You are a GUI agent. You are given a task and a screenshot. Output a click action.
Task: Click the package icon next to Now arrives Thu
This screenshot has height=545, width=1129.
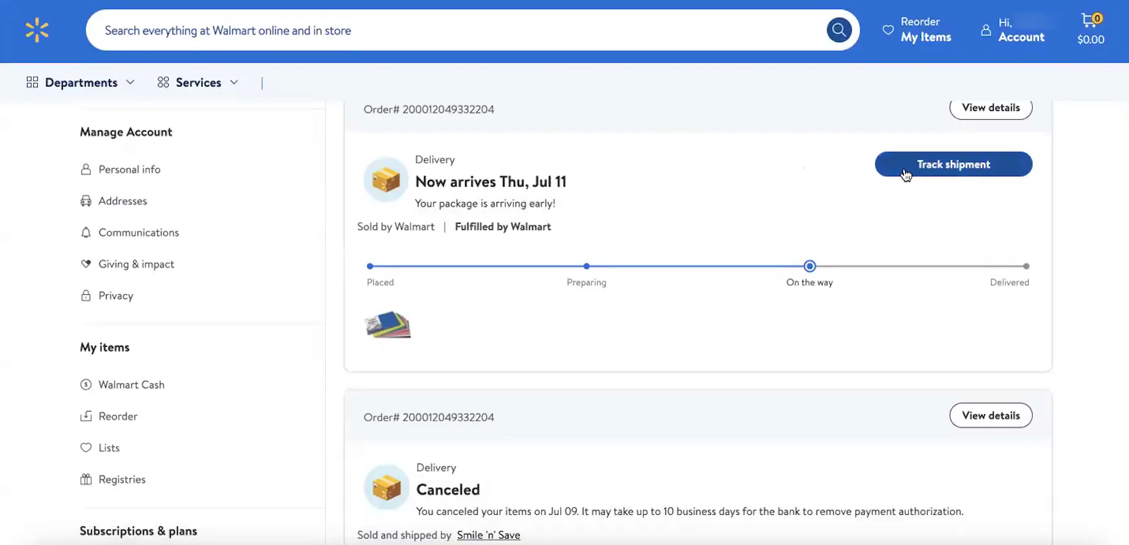(x=386, y=180)
